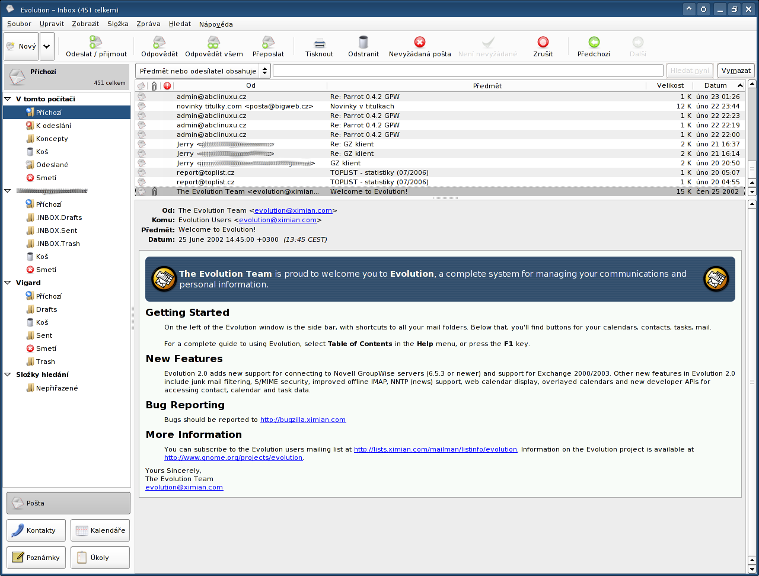Image resolution: width=759 pixels, height=576 pixels.
Task: Select the .INBOX.Drafts folder
Action: tap(59, 217)
